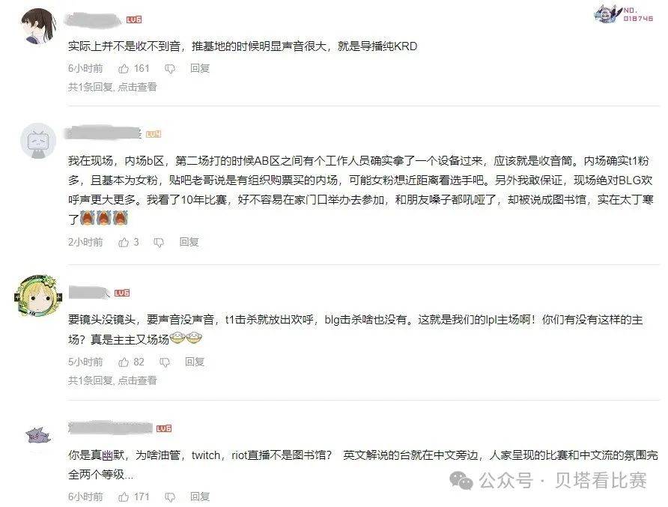The height and width of the screenshot is (507, 668).
Task: Open the blonde chibi avatar profile
Action: (x=38, y=296)
